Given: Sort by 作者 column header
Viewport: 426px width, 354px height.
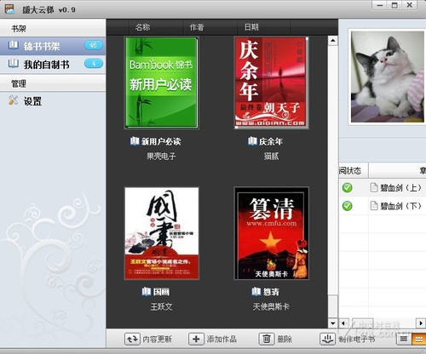Looking at the screenshot, I should click(x=197, y=27).
